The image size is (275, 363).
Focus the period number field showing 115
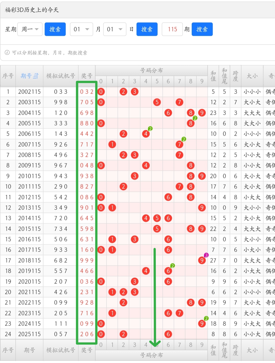point(172,29)
